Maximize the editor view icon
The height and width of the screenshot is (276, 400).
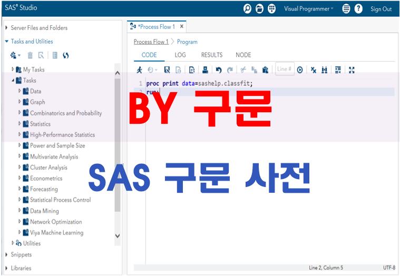coord(352,70)
